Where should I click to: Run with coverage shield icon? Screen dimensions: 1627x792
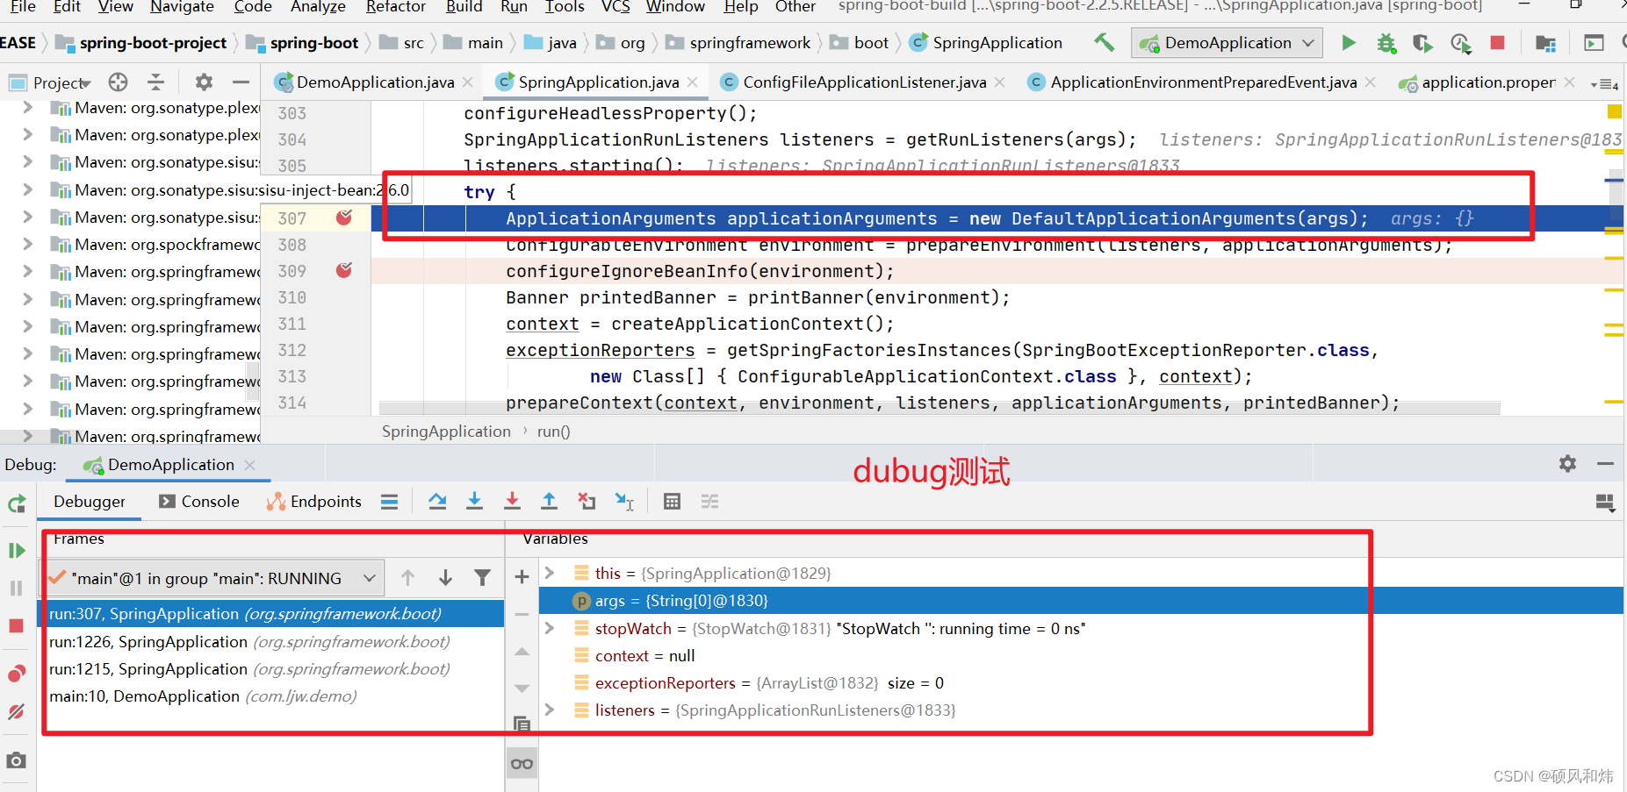1422,42
